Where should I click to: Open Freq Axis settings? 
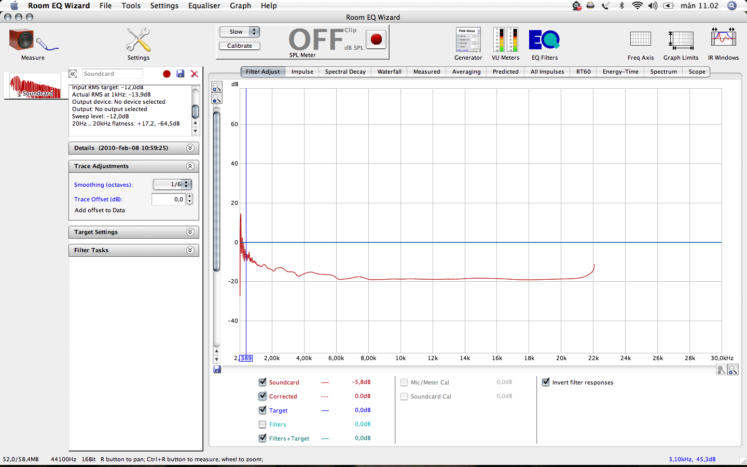pyautogui.click(x=641, y=44)
